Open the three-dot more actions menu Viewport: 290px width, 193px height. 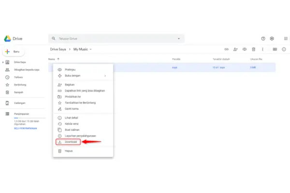(262, 49)
